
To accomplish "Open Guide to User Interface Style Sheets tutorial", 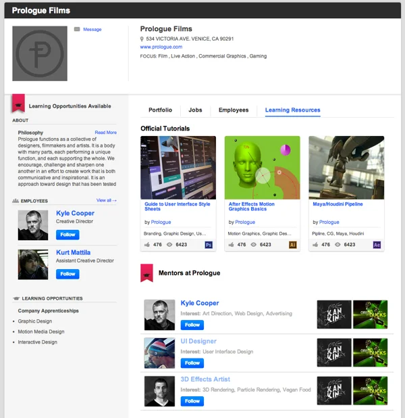I will click(178, 206).
